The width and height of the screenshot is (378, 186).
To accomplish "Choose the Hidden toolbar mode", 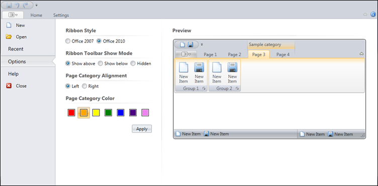I will 141,64.
